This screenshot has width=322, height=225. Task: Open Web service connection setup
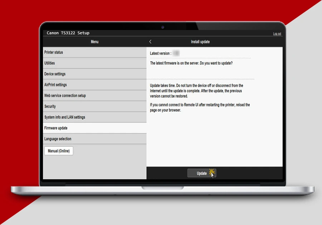[95, 95]
